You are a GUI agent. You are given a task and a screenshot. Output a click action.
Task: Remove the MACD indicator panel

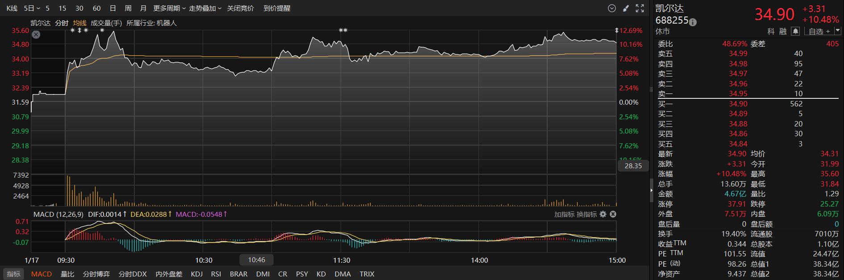pos(613,214)
